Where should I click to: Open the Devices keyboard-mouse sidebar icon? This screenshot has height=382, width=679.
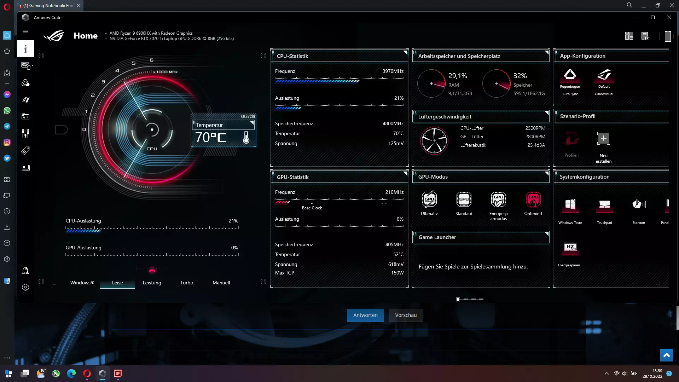[26, 66]
